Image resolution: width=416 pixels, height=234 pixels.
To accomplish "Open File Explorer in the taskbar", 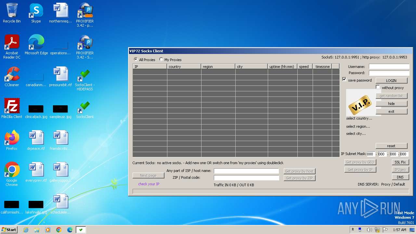I will click(x=37, y=230).
